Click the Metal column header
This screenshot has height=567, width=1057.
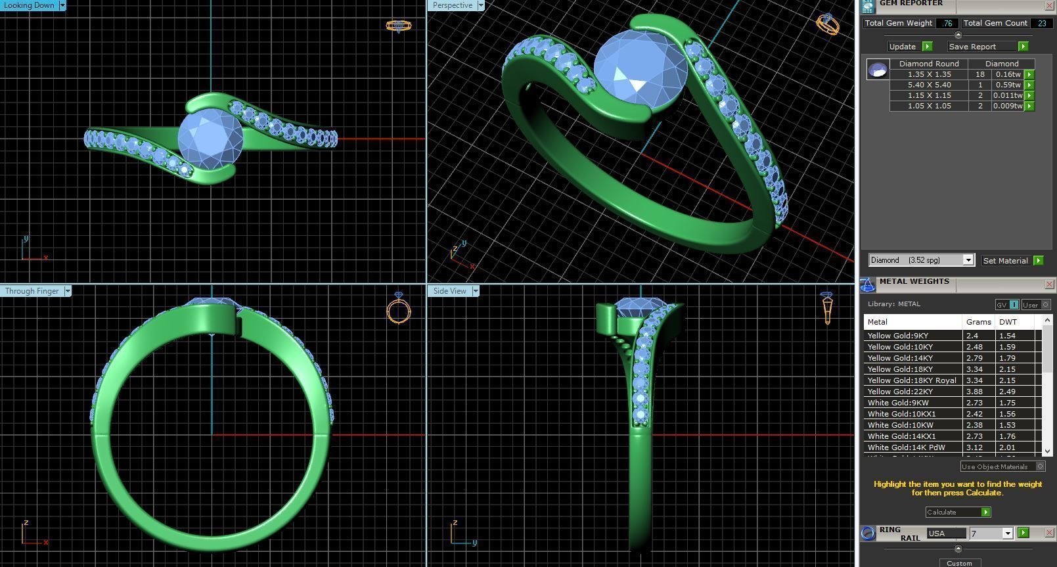pos(912,322)
